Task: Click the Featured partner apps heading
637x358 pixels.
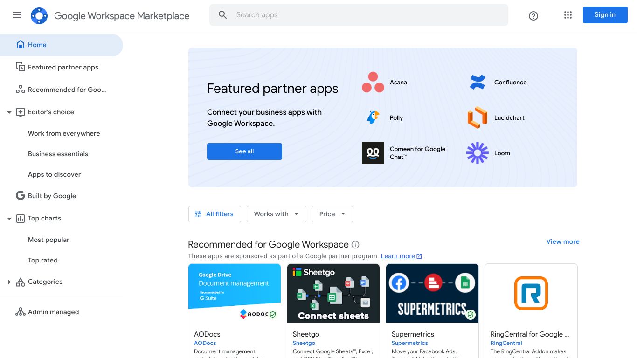Action: pos(273,89)
